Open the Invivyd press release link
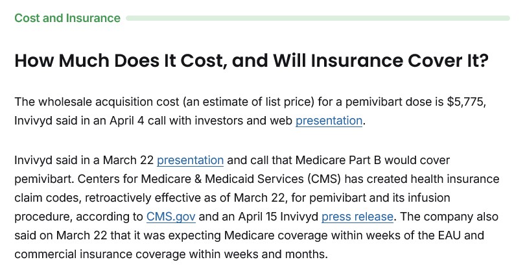 [x=357, y=217]
